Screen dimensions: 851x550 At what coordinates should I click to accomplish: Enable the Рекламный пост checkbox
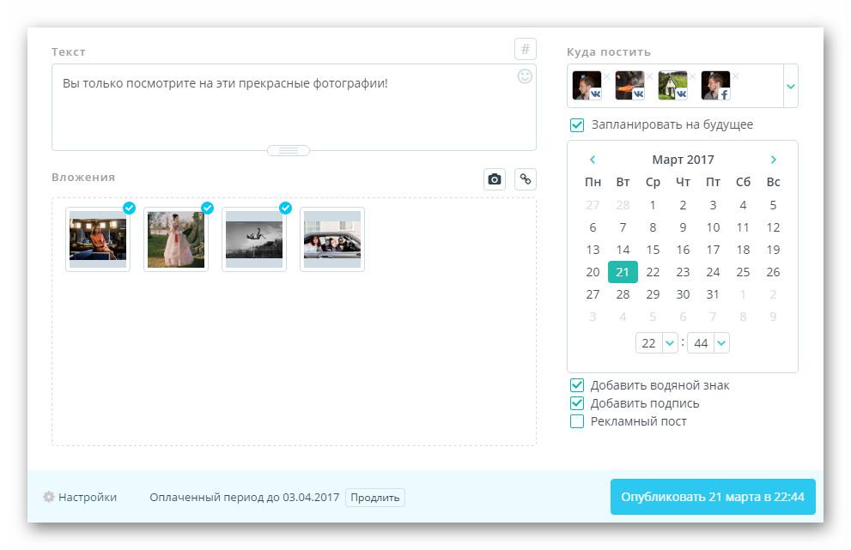(577, 421)
